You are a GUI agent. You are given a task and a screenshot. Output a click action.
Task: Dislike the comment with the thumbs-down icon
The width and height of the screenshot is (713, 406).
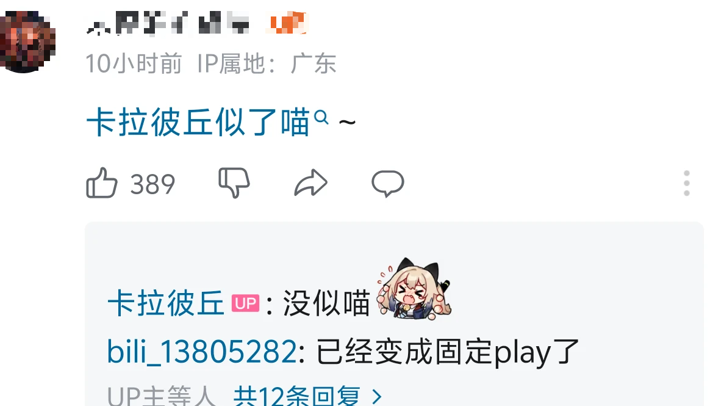[x=234, y=183]
